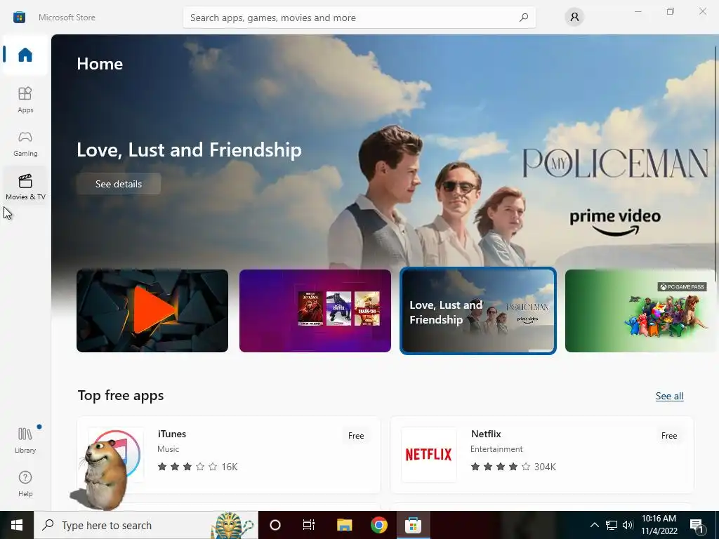
Task: Open the volume control tray icon
Action: 628,525
